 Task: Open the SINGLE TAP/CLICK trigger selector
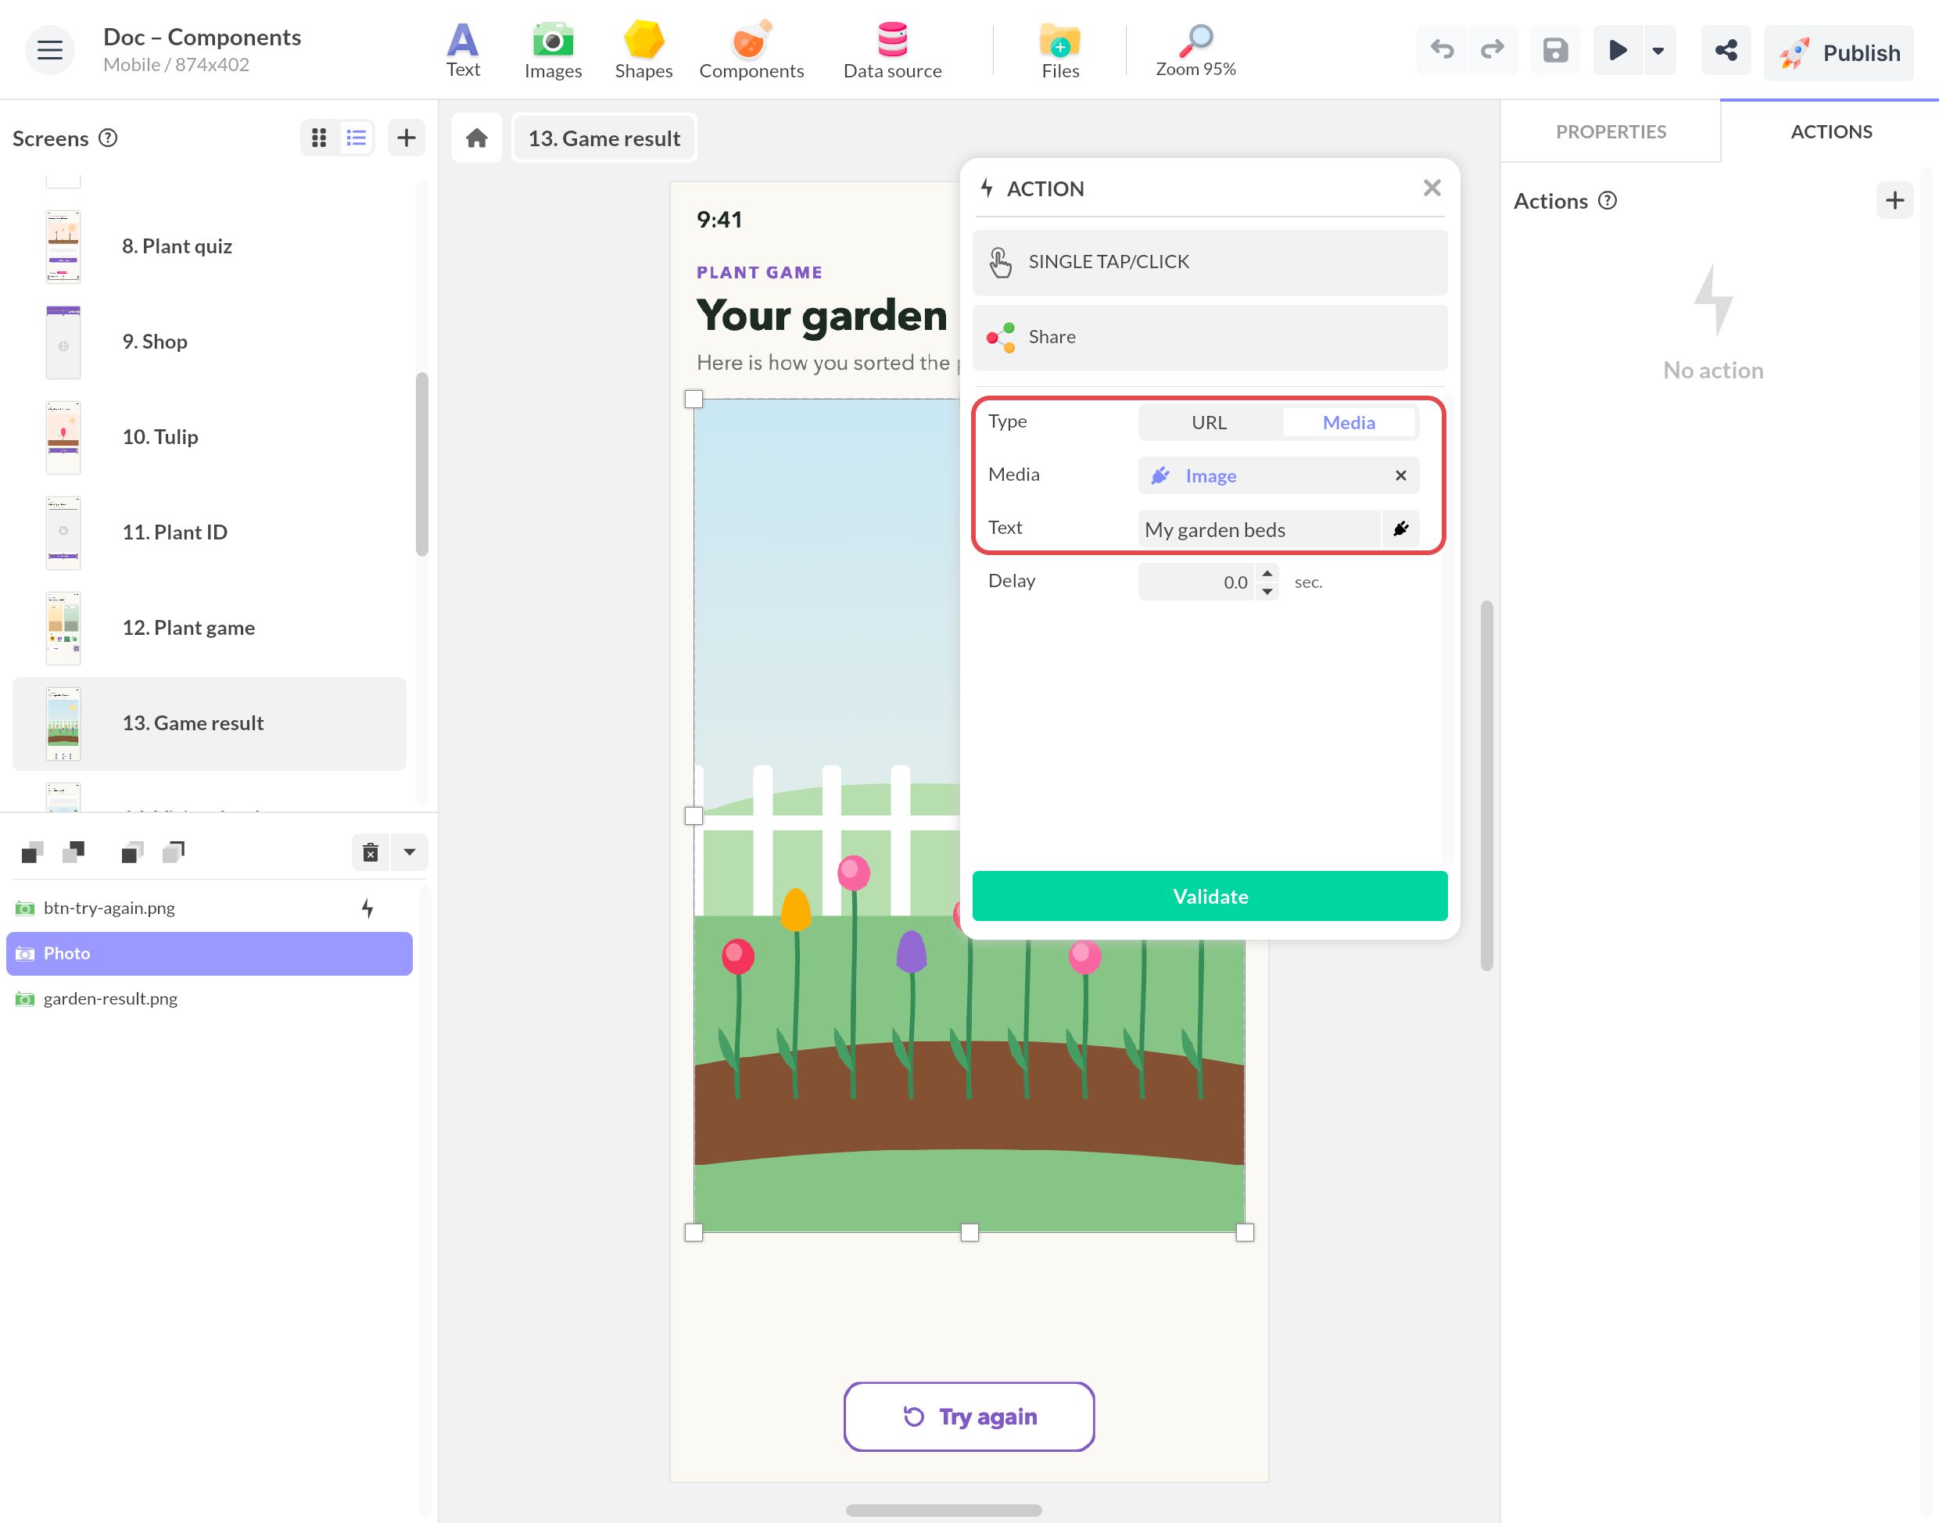(x=1210, y=262)
